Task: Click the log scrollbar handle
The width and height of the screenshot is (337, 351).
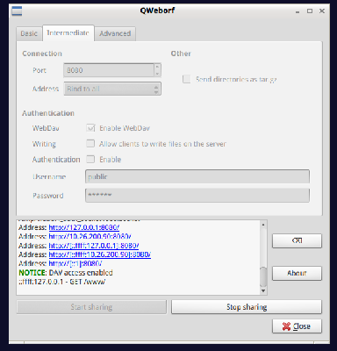Action: click(x=263, y=276)
